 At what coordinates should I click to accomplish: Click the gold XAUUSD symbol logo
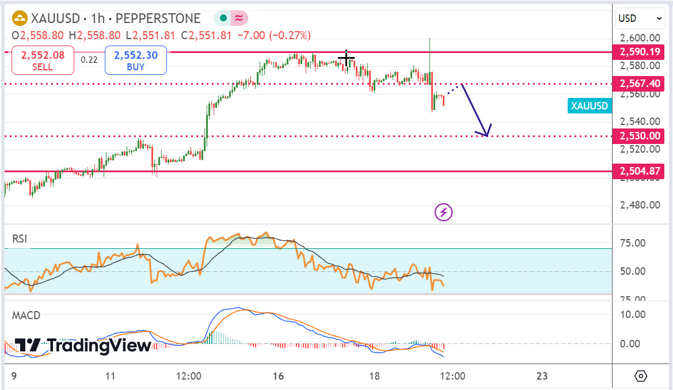click(20, 19)
